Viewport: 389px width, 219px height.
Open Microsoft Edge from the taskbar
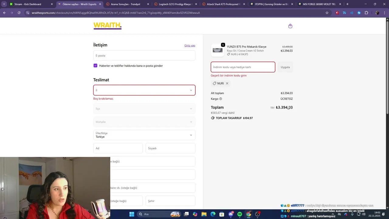click(213, 214)
